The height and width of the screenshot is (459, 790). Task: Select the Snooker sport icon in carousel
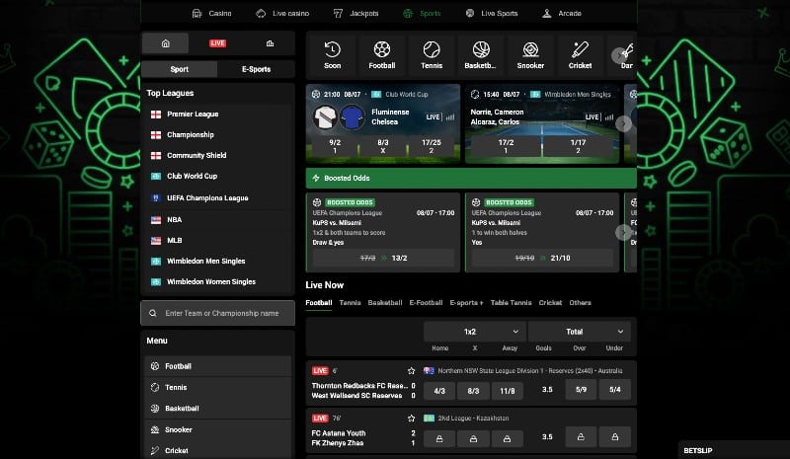[530, 55]
